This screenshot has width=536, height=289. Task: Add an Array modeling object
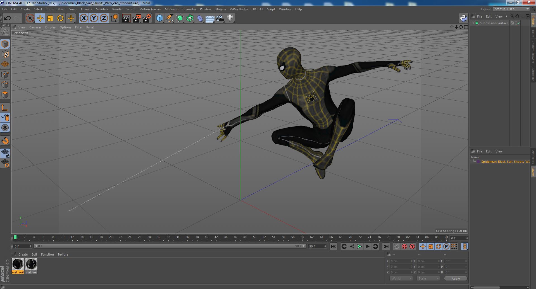[x=190, y=18]
